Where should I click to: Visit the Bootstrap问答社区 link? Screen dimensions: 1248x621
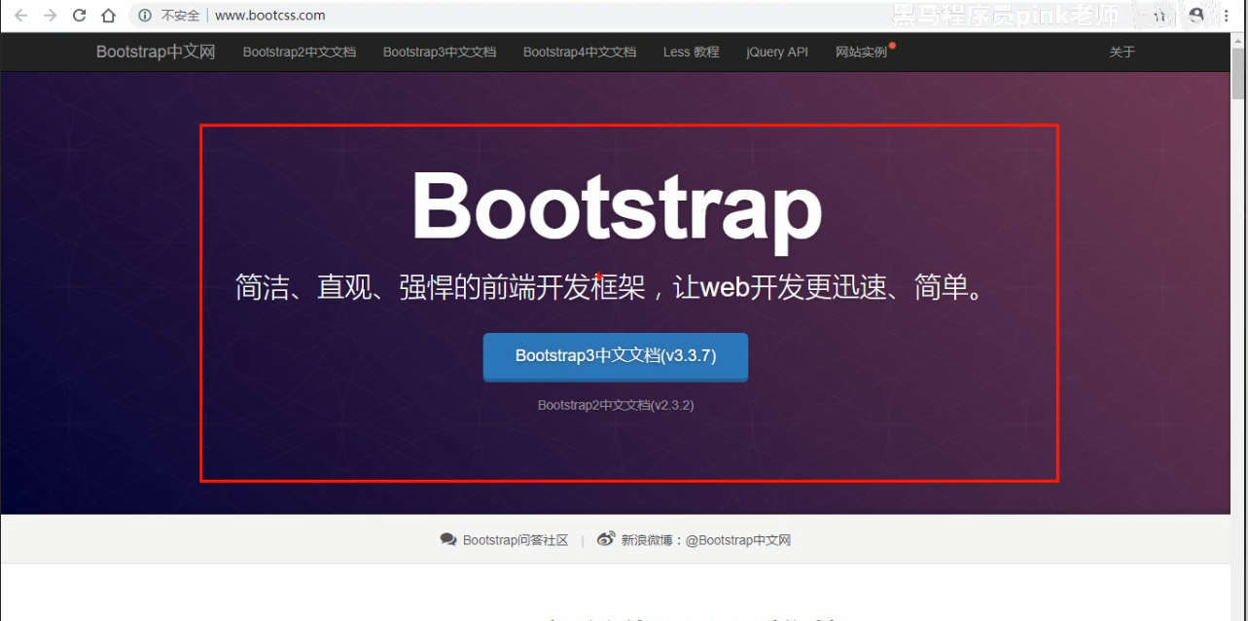(x=516, y=540)
